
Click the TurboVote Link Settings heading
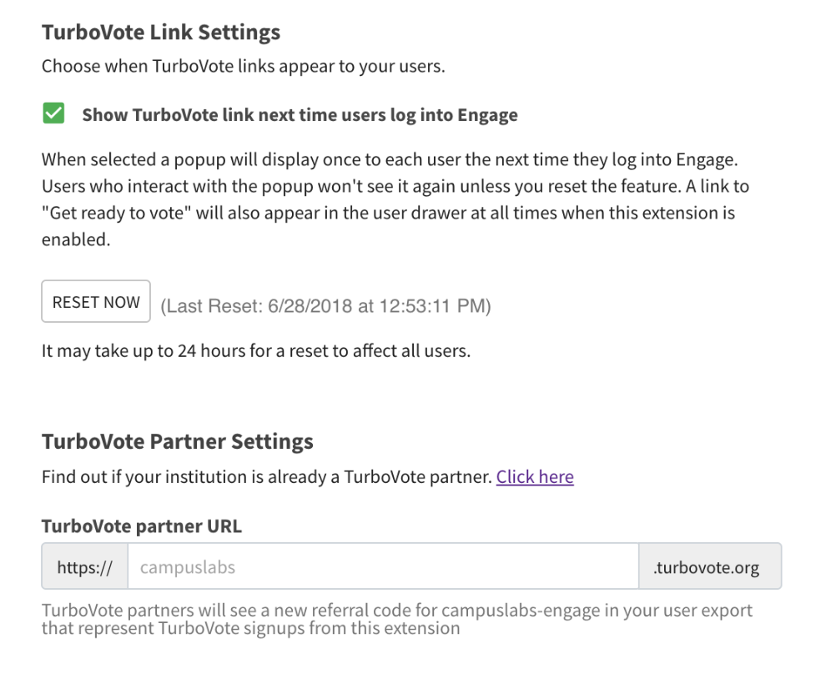pyautogui.click(x=161, y=33)
